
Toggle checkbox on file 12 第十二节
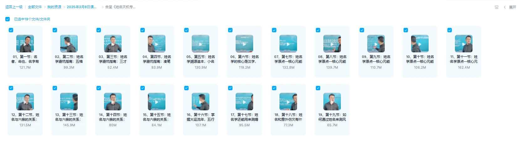coord(11,88)
